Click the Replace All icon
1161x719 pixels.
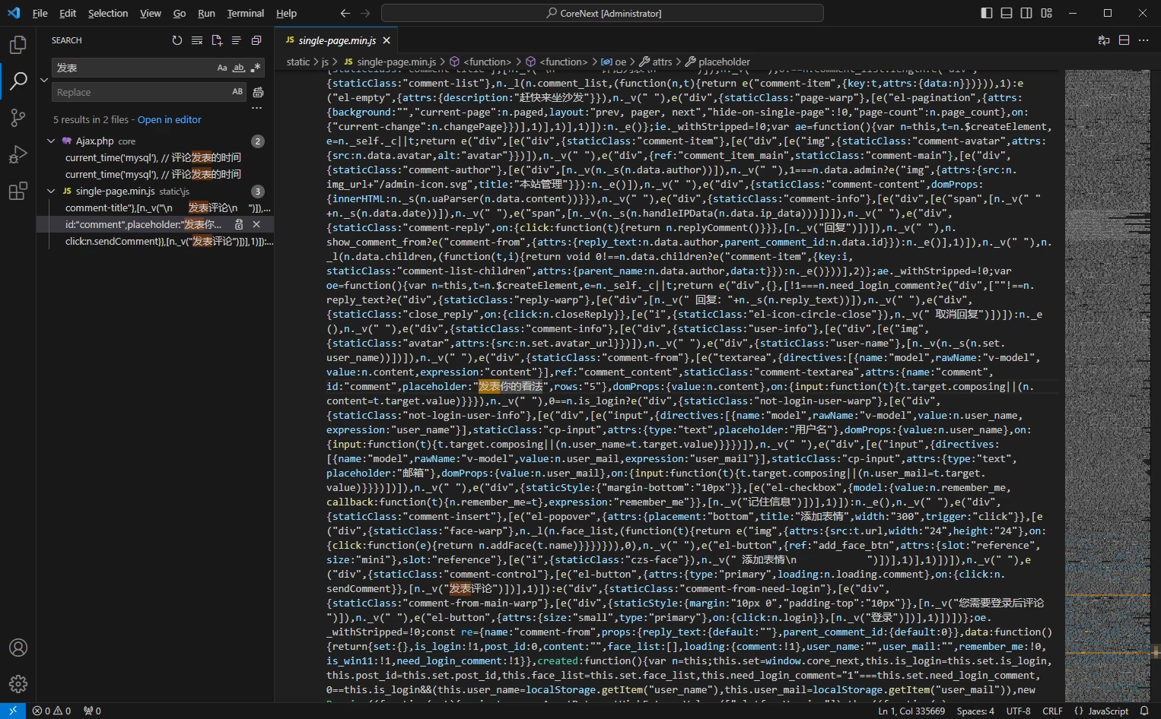click(x=258, y=92)
